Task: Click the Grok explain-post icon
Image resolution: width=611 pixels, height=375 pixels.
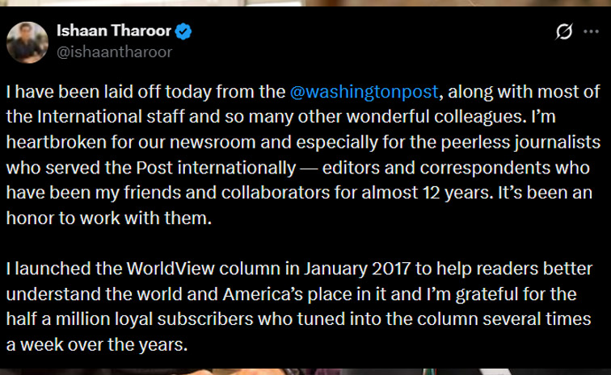Action: click(x=564, y=31)
